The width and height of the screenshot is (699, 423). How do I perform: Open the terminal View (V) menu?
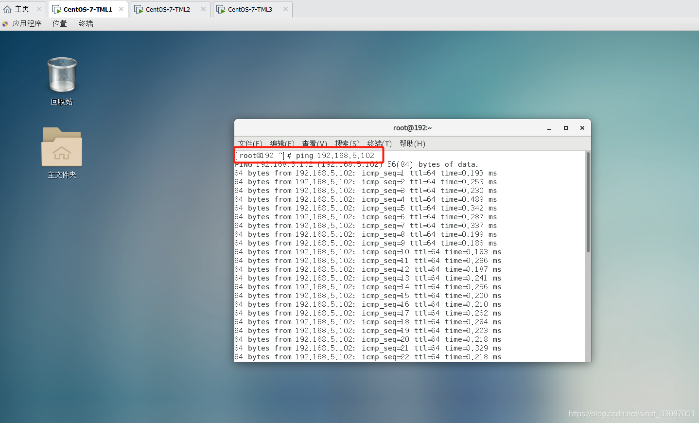click(x=314, y=143)
